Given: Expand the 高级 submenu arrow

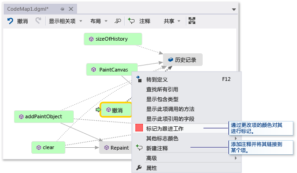Looking at the screenshot, I should point(236,158).
